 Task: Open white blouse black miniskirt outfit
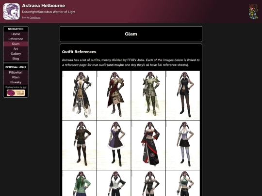click(x=183, y=145)
